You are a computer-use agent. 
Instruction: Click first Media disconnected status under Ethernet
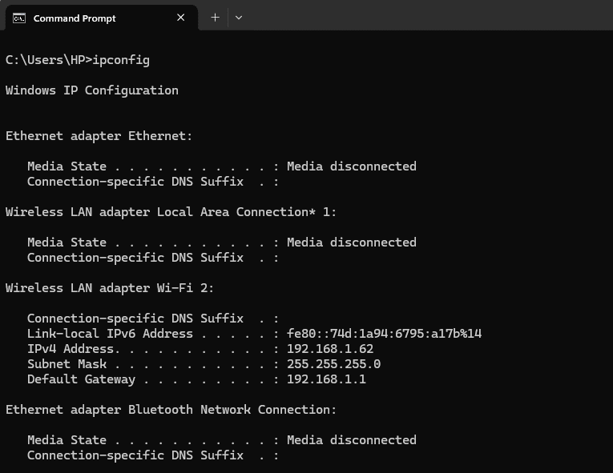coord(352,166)
